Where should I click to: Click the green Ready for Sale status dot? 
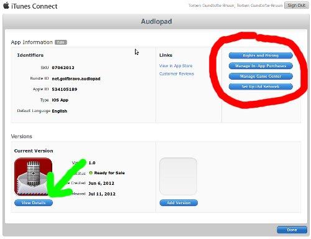tap(91, 173)
